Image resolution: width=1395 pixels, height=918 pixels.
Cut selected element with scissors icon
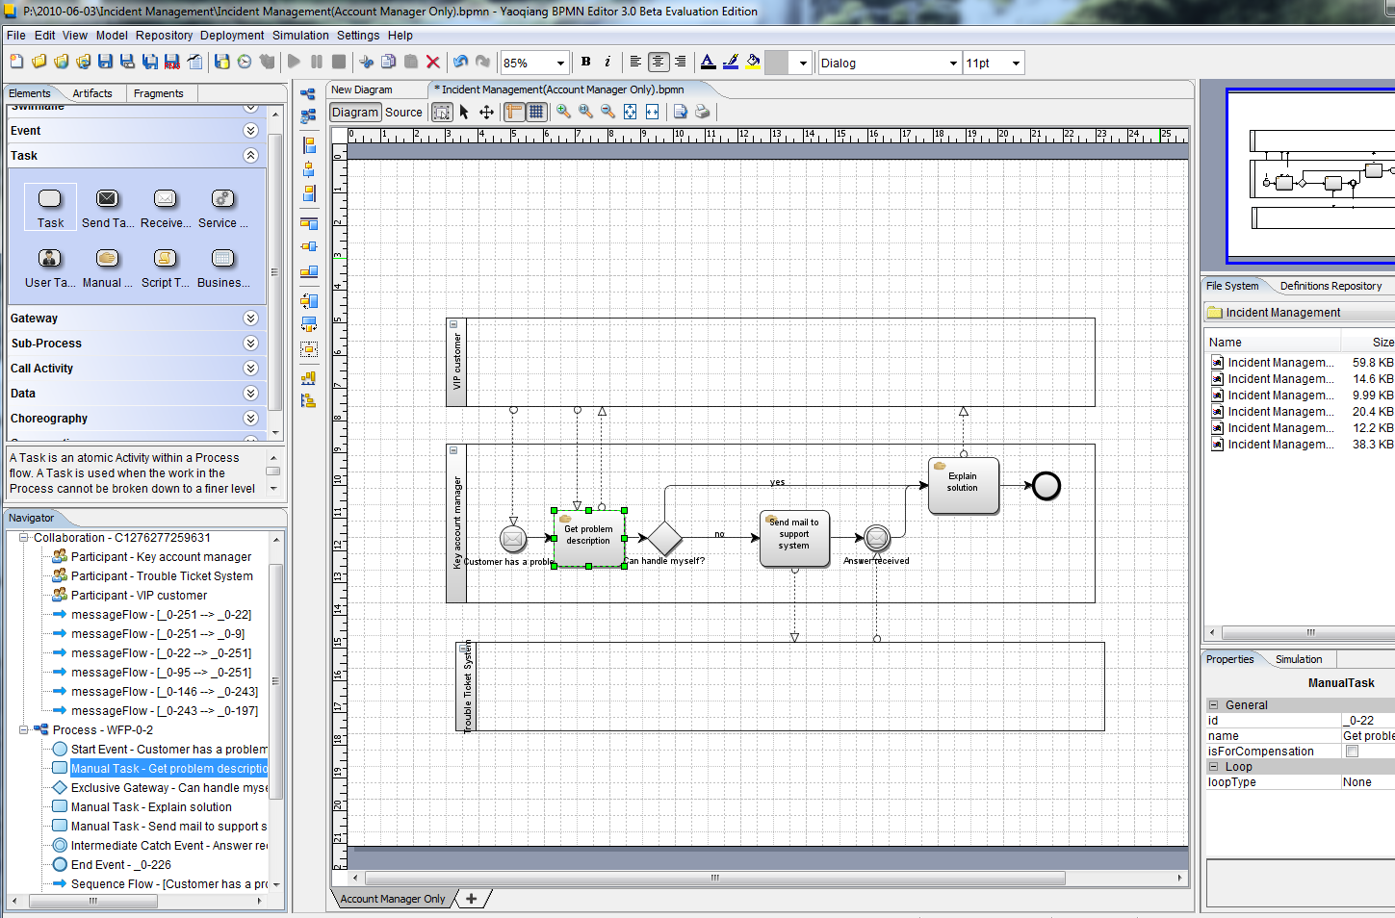point(366,62)
